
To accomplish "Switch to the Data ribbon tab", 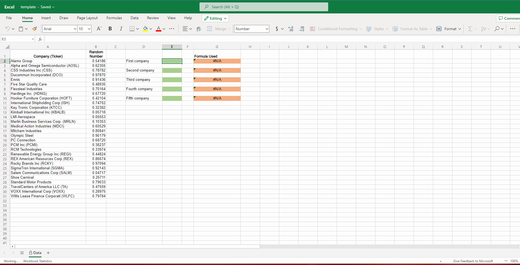I will (x=134, y=18).
